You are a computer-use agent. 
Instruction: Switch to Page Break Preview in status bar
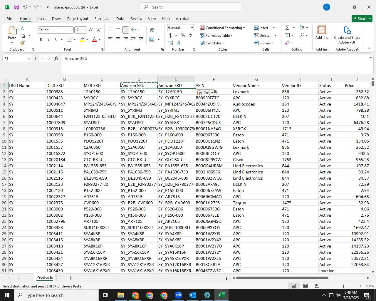317,286
